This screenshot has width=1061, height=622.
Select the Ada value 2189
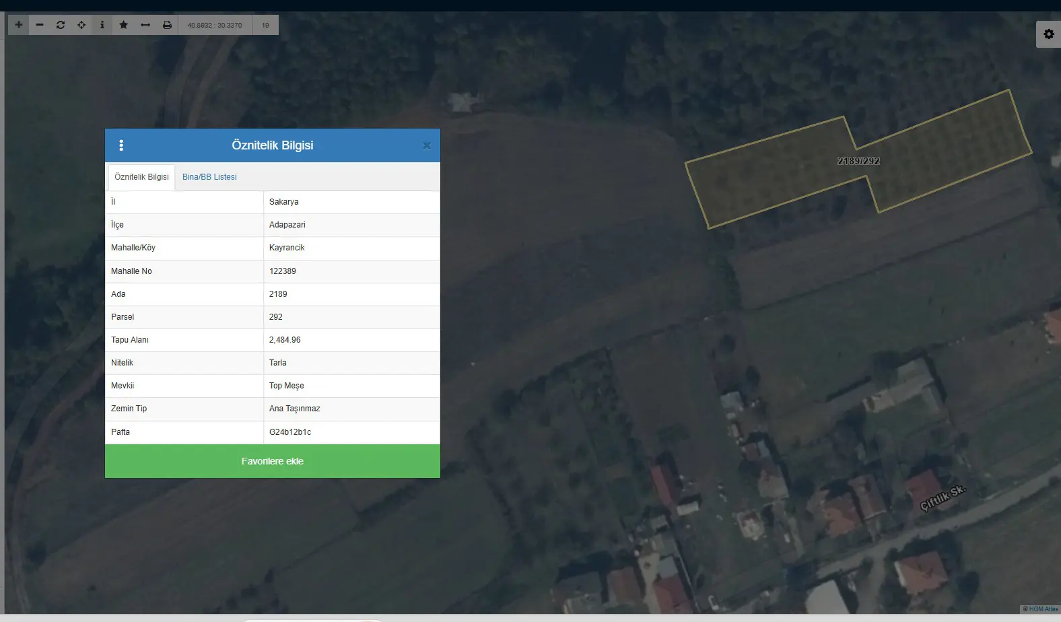352,294
